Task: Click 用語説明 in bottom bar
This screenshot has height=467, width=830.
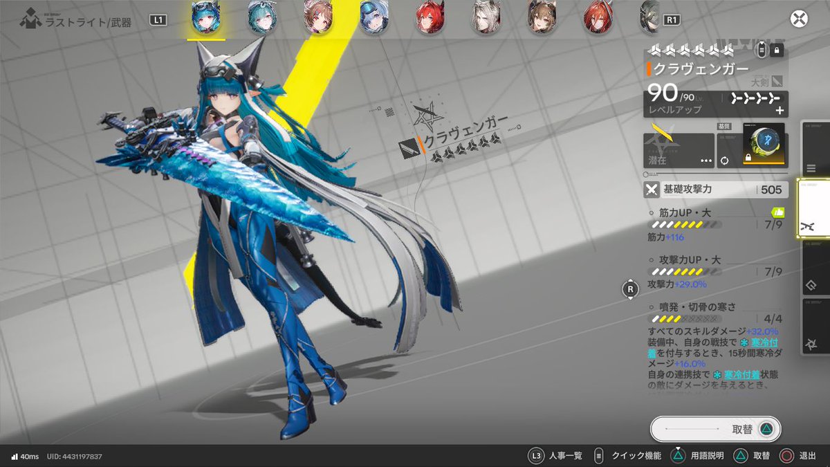Action: pos(697,456)
